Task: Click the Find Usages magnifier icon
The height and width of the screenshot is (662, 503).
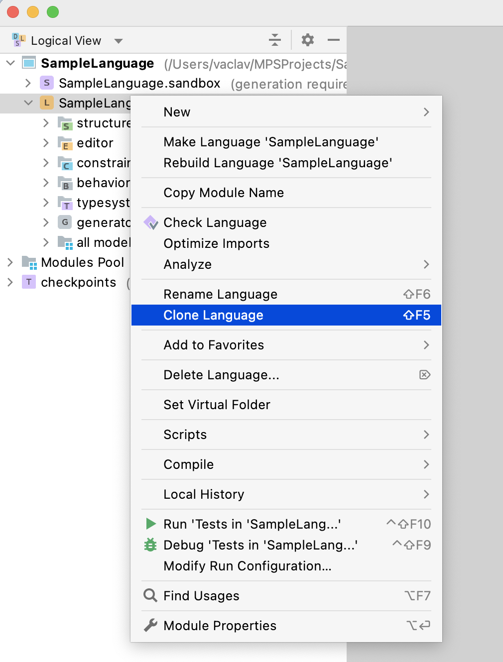Action: 150,595
